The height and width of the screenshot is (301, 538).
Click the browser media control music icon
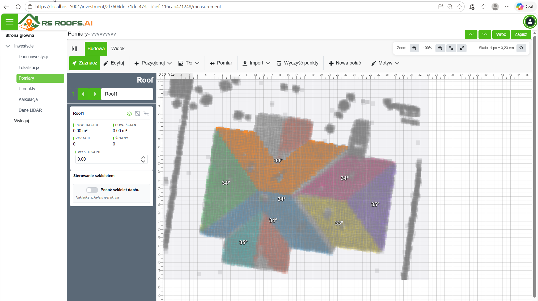coord(472,7)
